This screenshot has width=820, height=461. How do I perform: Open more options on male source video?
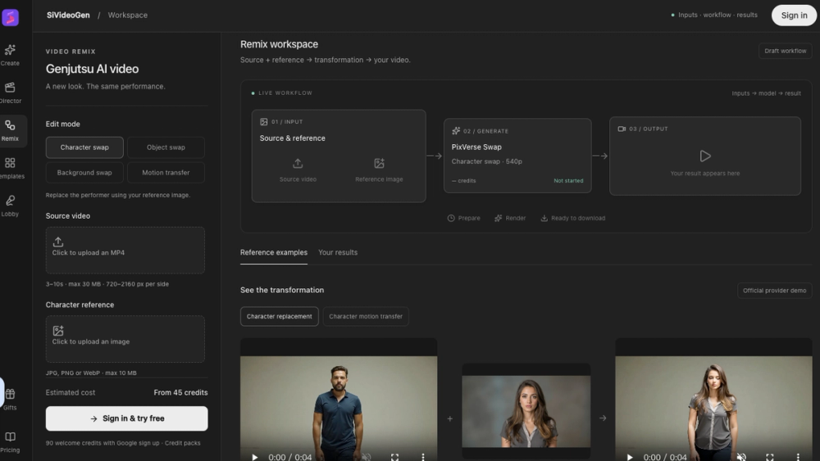click(x=423, y=458)
